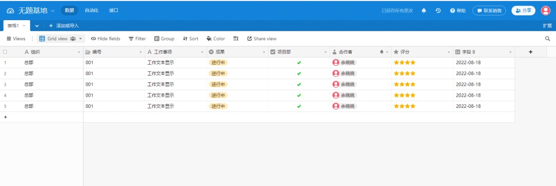This screenshot has height=186, width=556.
Task: Click the 帮助 help button
Action: 458,11
